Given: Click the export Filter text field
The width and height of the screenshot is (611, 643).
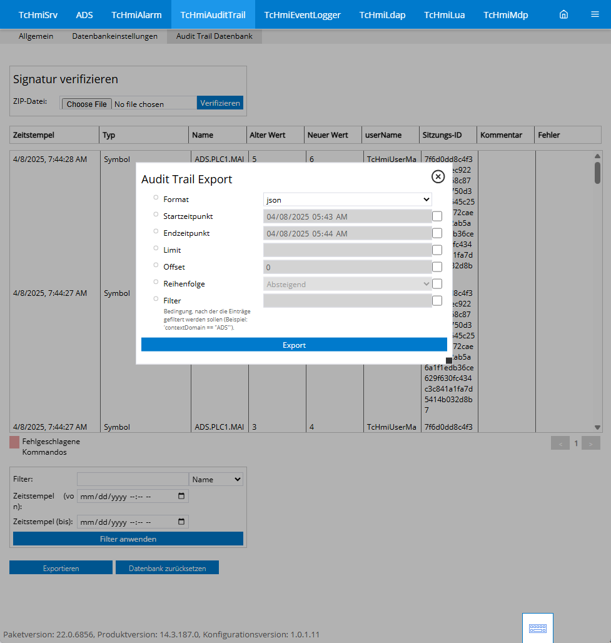Looking at the screenshot, I should [x=347, y=301].
